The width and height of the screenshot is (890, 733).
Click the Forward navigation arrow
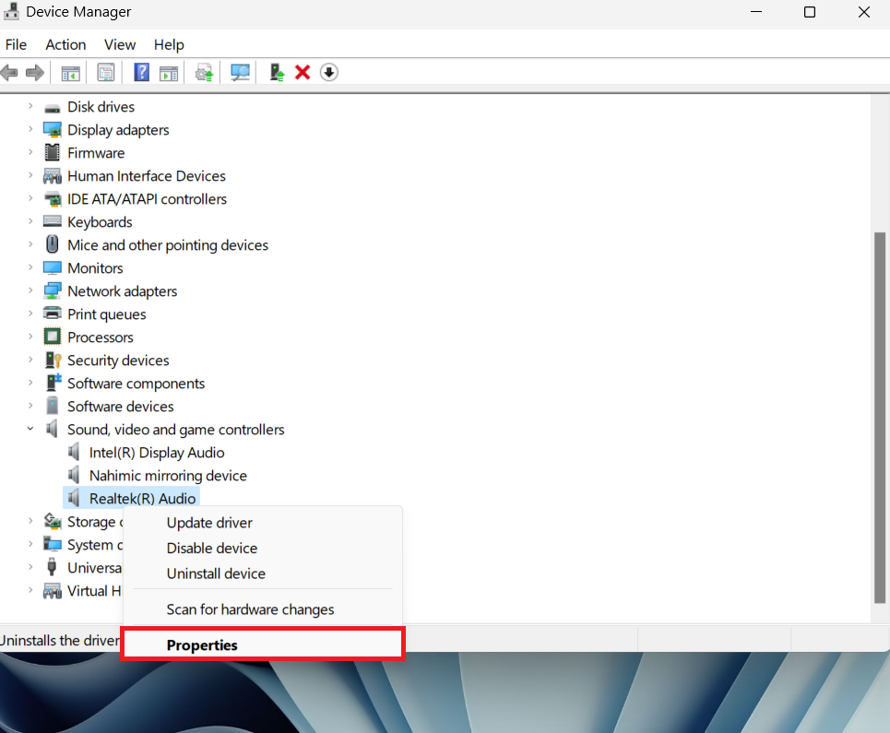[35, 72]
